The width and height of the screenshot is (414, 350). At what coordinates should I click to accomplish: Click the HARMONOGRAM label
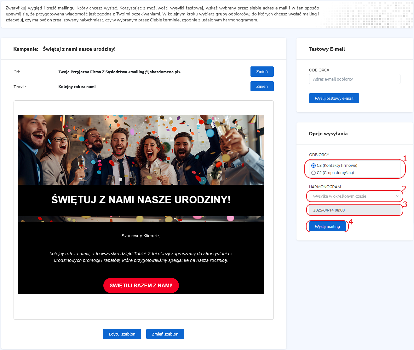(x=325, y=187)
